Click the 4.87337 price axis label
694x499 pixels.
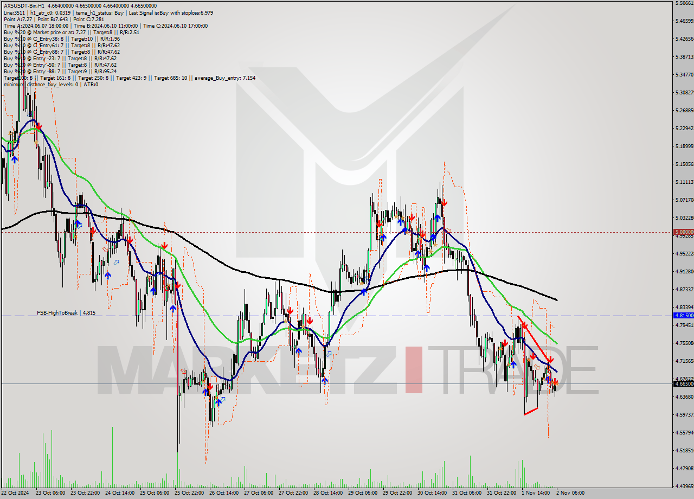[684, 289]
